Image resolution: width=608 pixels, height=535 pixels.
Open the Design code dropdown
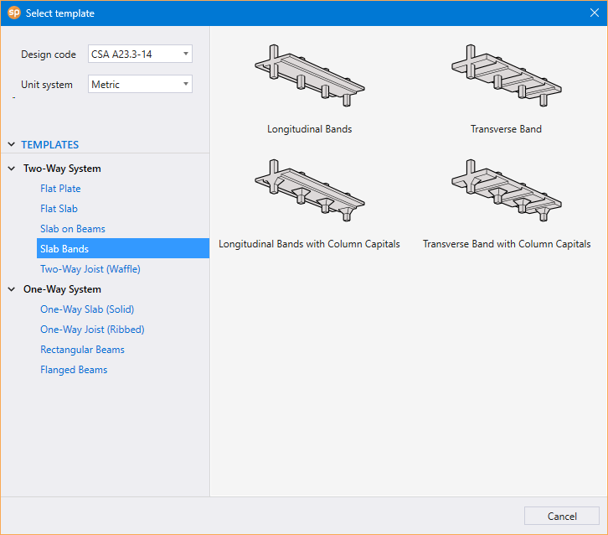(140, 54)
